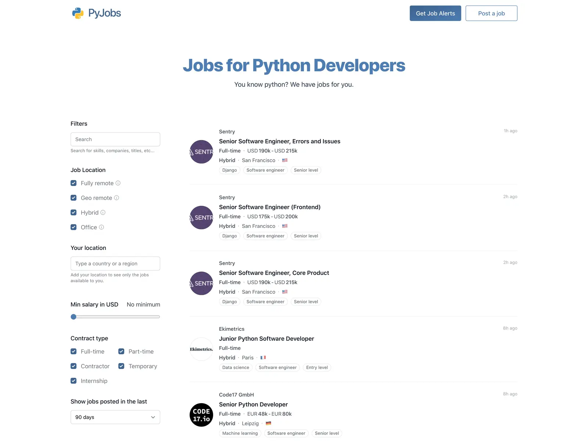Image resolution: width=588 pixels, height=441 pixels.
Task: Open the 90 days posted-in dropdown
Action: pyautogui.click(x=115, y=417)
